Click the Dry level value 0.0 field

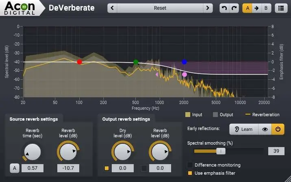point(122,168)
